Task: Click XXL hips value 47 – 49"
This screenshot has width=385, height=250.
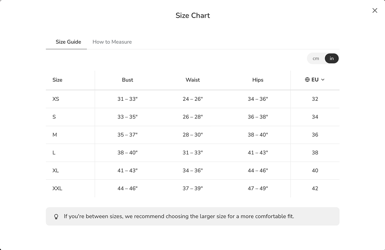Action: click(258, 188)
